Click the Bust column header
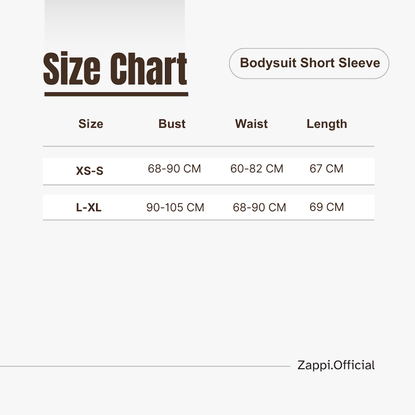This screenshot has height=415, width=415. coord(172,124)
